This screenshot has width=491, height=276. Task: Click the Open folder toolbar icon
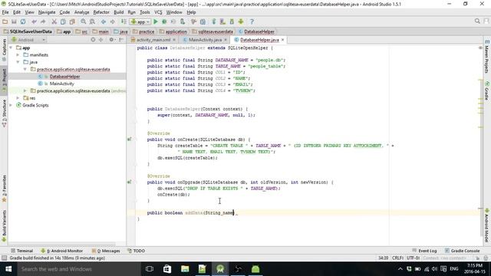[5, 21]
